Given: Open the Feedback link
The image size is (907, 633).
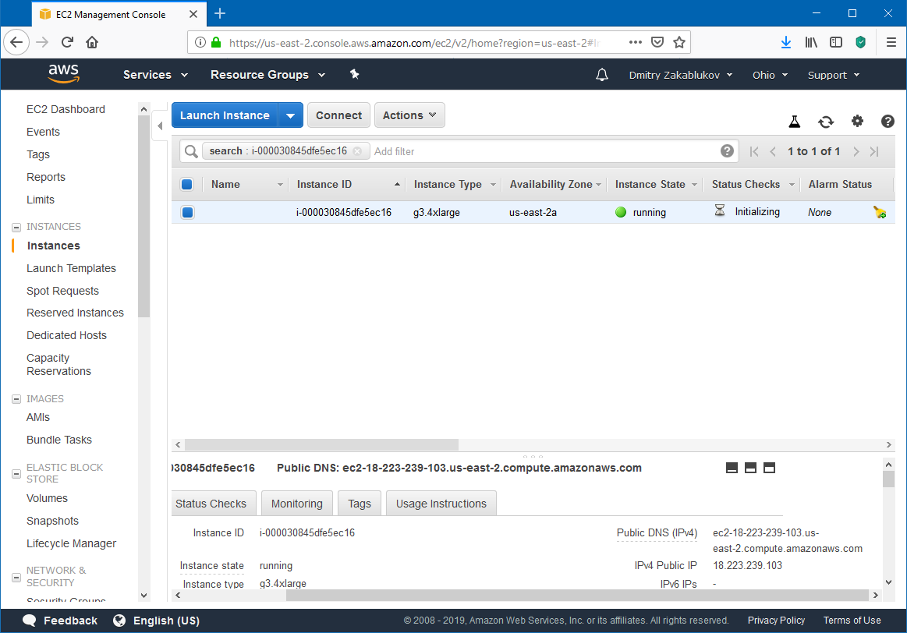Looking at the screenshot, I should pos(60,621).
